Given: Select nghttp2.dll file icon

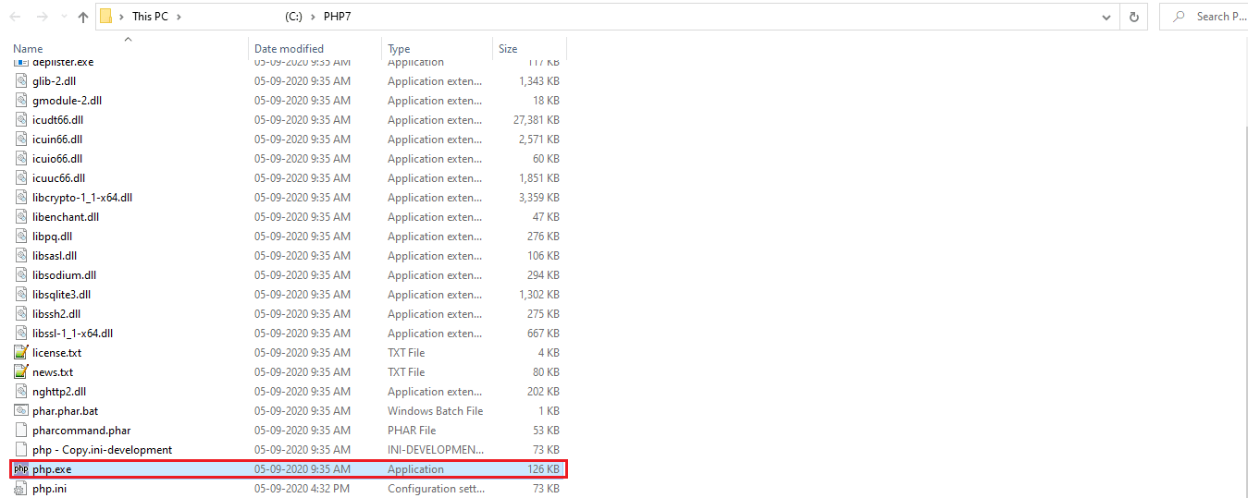Looking at the screenshot, I should click(x=21, y=392).
